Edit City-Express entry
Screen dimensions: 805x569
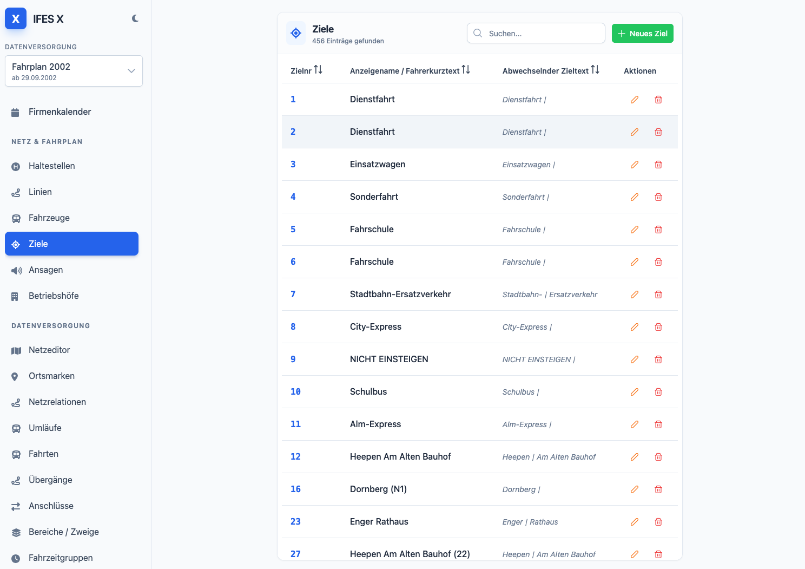tap(635, 327)
